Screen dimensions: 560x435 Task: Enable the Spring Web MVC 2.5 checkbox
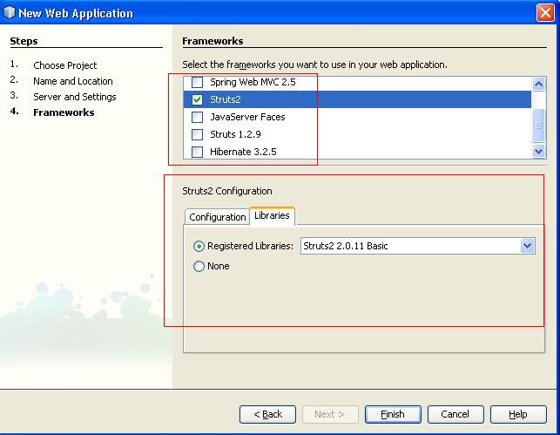pos(197,82)
